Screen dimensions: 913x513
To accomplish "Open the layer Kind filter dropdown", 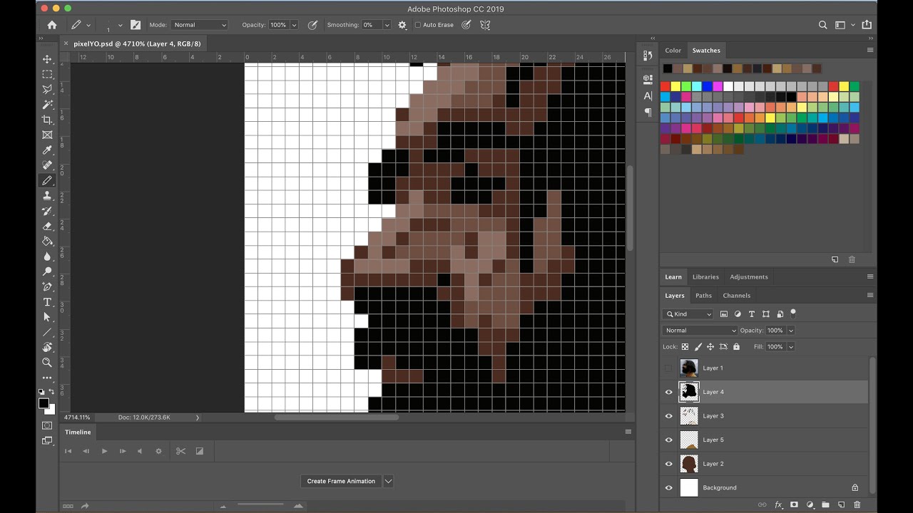I will click(x=688, y=314).
